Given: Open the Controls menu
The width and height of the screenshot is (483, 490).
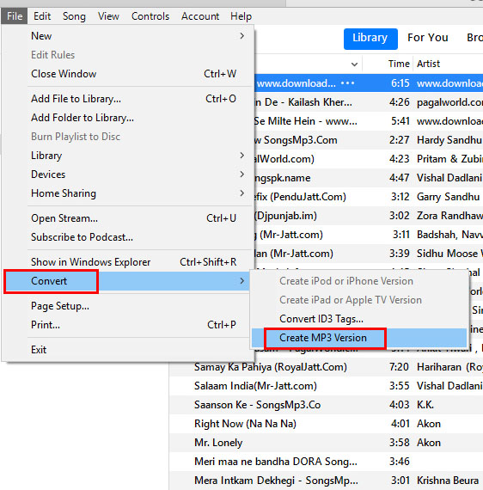Looking at the screenshot, I should [150, 16].
